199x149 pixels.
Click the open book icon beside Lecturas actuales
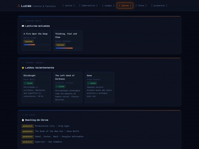coord(23,26)
